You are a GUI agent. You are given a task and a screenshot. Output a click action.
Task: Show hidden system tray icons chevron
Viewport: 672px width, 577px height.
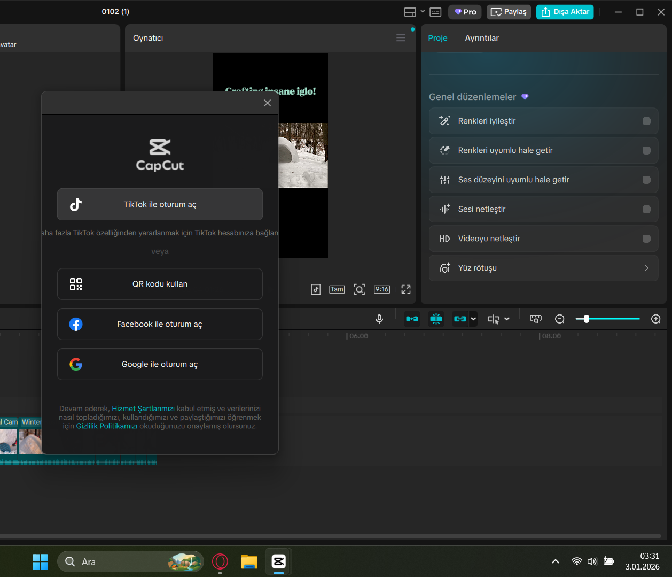pyautogui.click(x=556, y=561)
